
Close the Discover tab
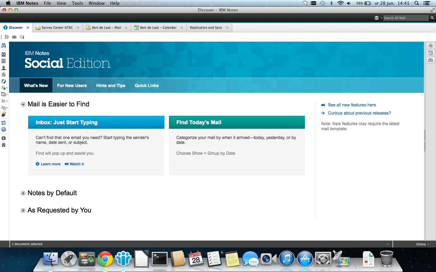pyautogui.click(x=28, y=28)
